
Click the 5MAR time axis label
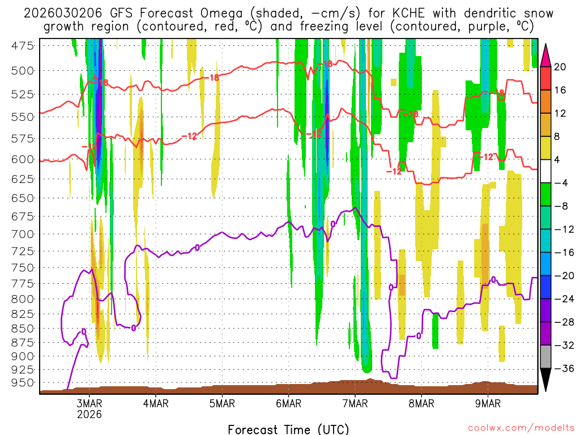pos(222,403)
